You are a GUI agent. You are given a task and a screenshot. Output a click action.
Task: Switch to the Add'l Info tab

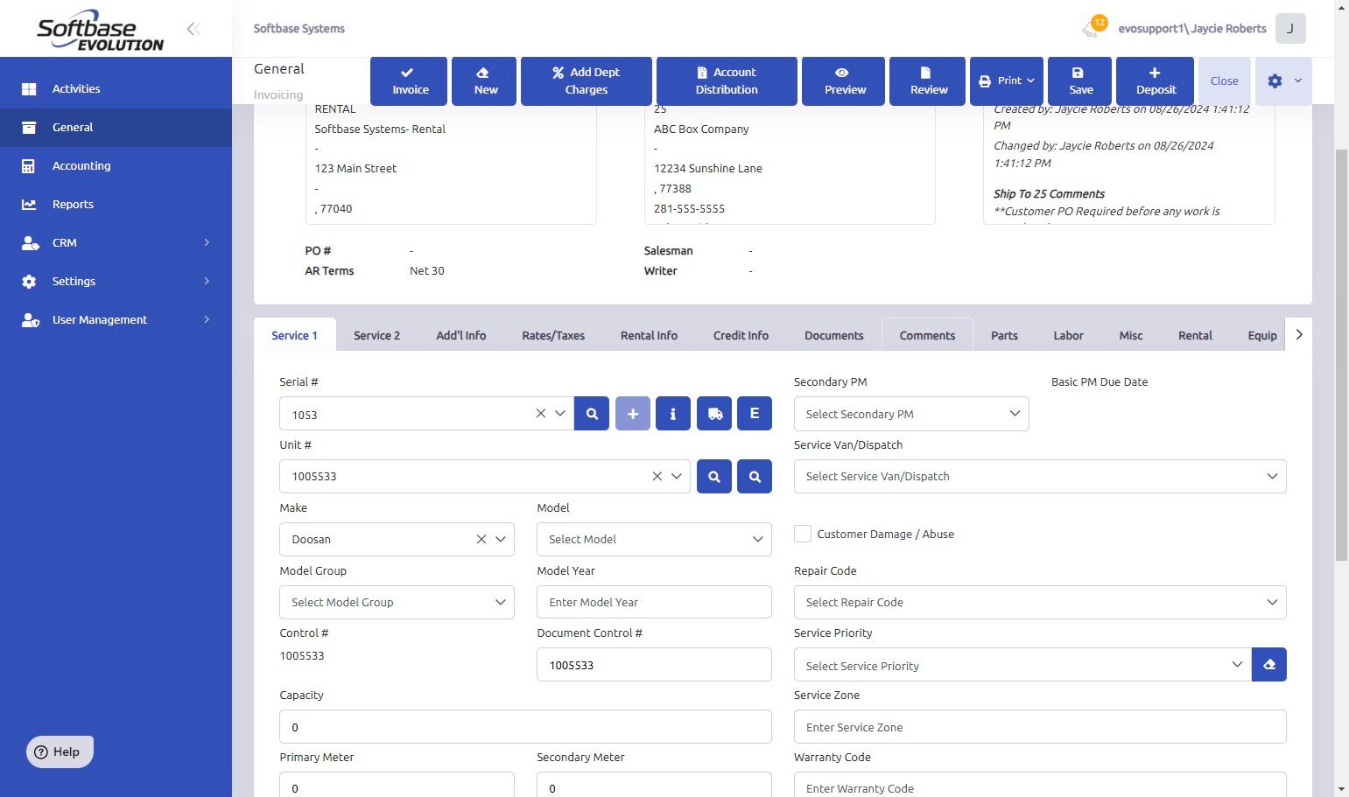461,336
